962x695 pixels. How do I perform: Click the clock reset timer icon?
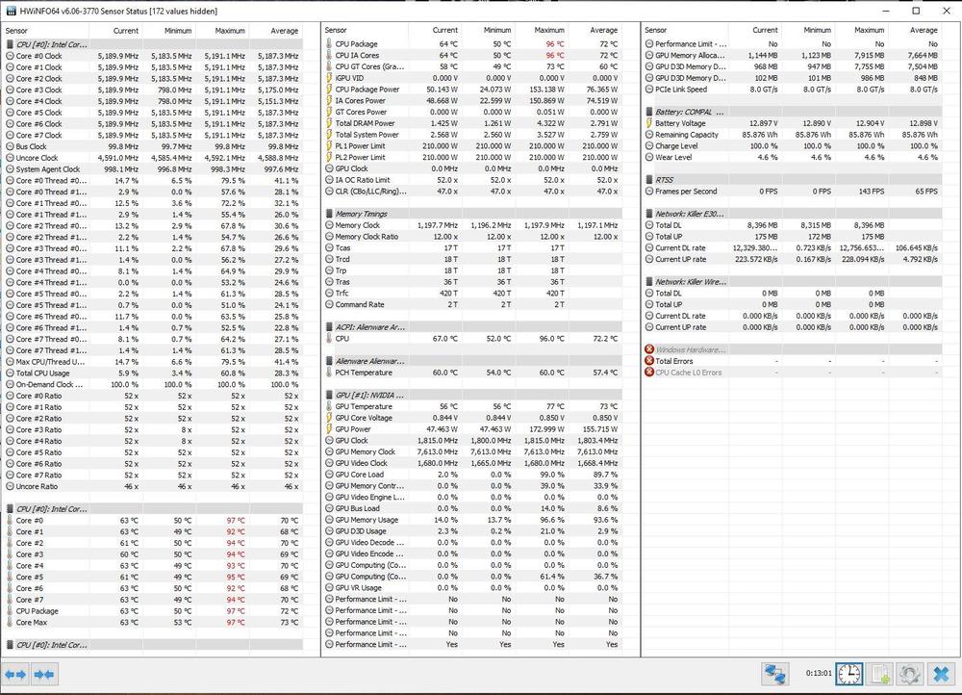point(848,675)
